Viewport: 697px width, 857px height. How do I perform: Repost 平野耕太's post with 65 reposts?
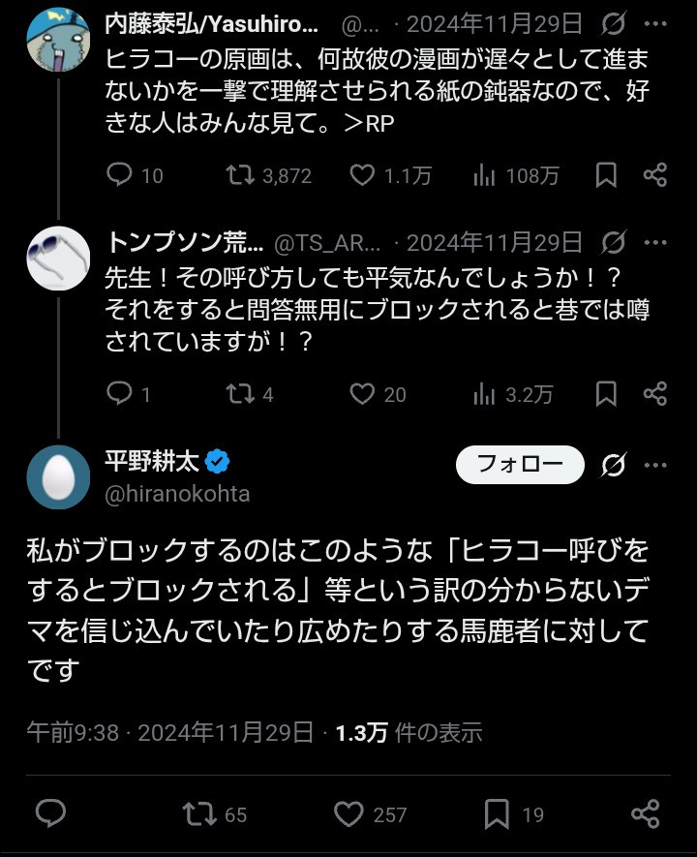(x=199, y=813)
